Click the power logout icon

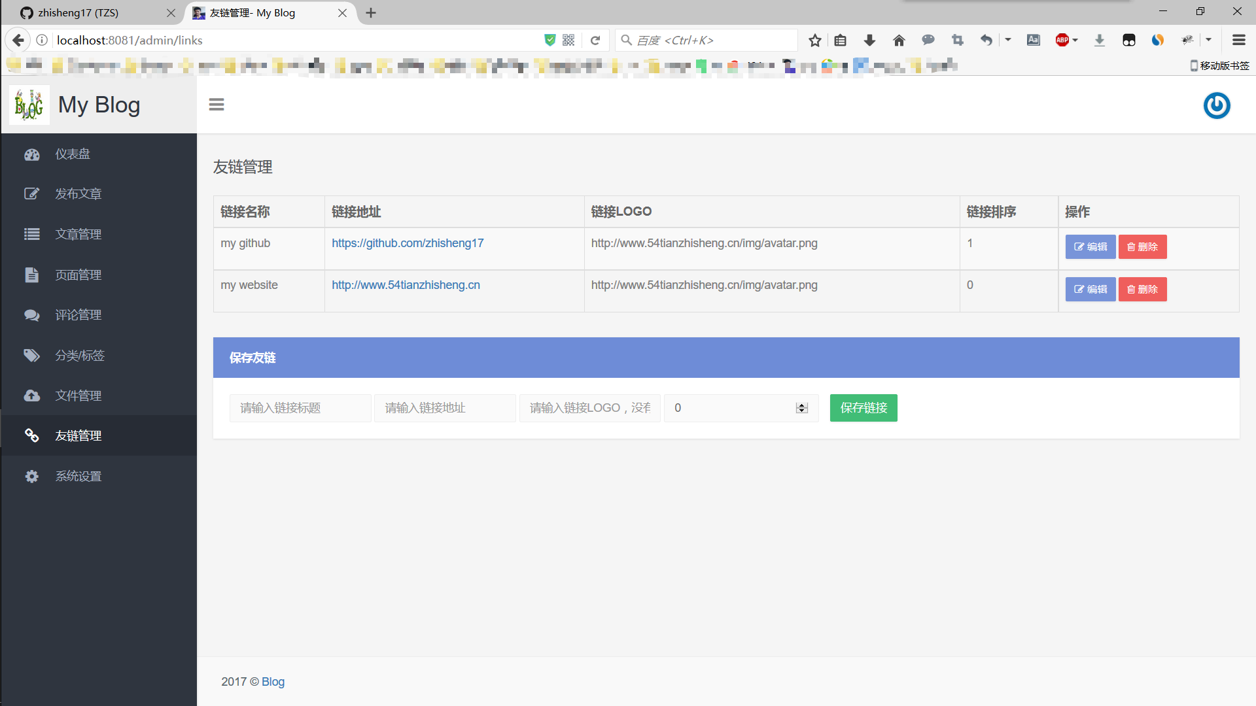(1216, 105)
